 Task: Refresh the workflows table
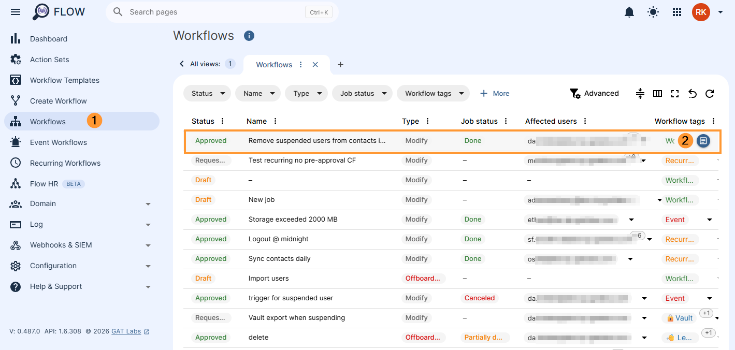coord(710,94)
